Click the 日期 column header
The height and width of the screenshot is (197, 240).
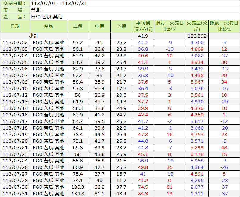pyautogui.click(x=15, y=26)
